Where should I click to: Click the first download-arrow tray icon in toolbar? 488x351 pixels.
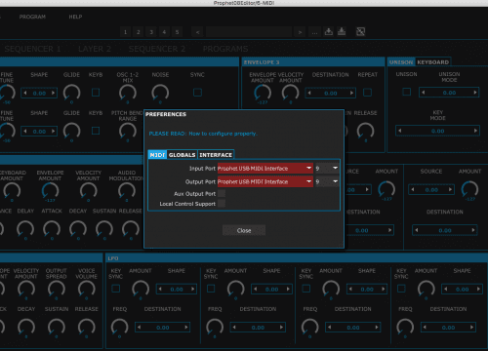(x=329, y=31)
